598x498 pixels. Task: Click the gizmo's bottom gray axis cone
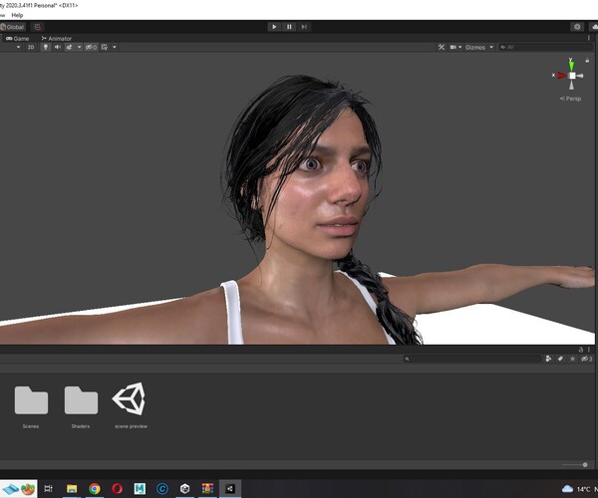(x=572, y=85)
